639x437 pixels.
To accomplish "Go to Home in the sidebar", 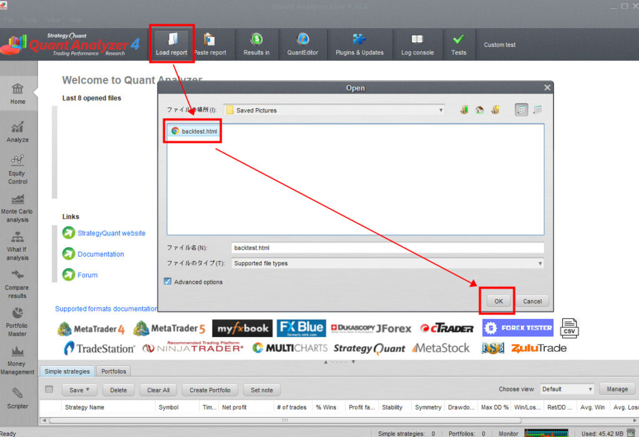I will [17, 94].
